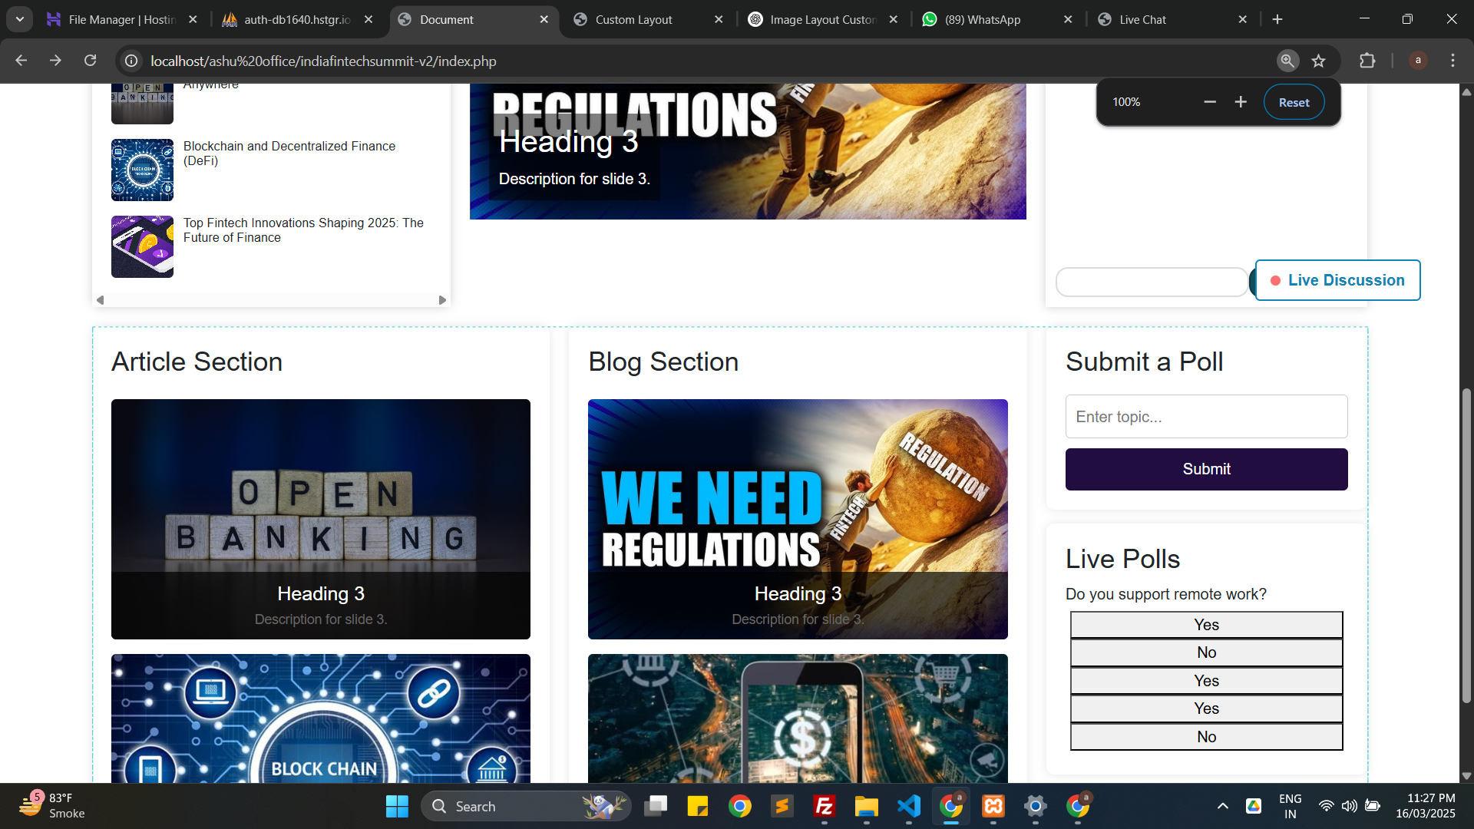
Task: Click the Enter topic poll field
Action: (1206, 417)
